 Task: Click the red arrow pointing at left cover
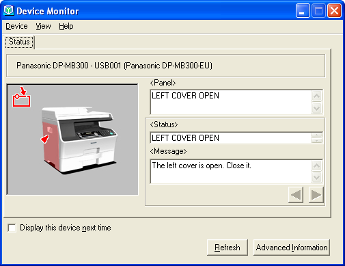(x=45, y=139)
